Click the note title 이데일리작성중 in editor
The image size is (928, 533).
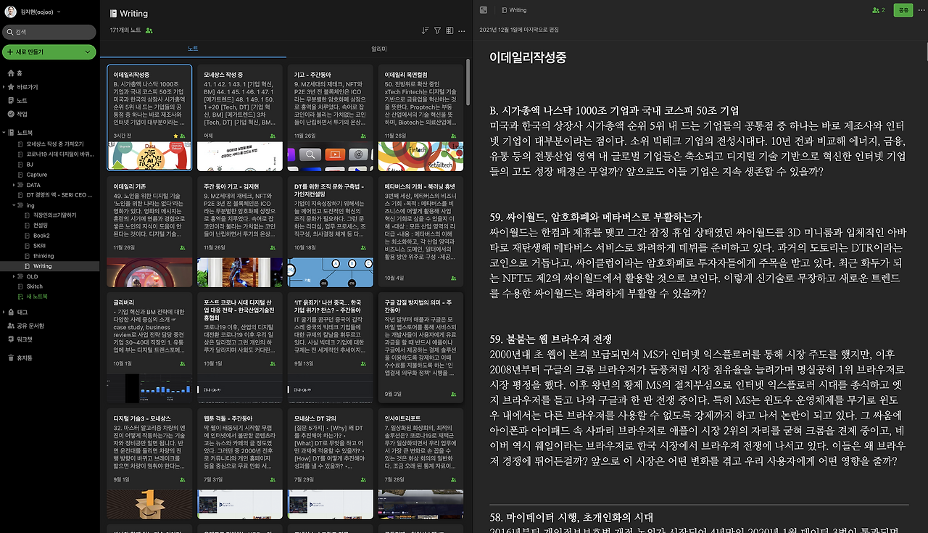point(528,57)
